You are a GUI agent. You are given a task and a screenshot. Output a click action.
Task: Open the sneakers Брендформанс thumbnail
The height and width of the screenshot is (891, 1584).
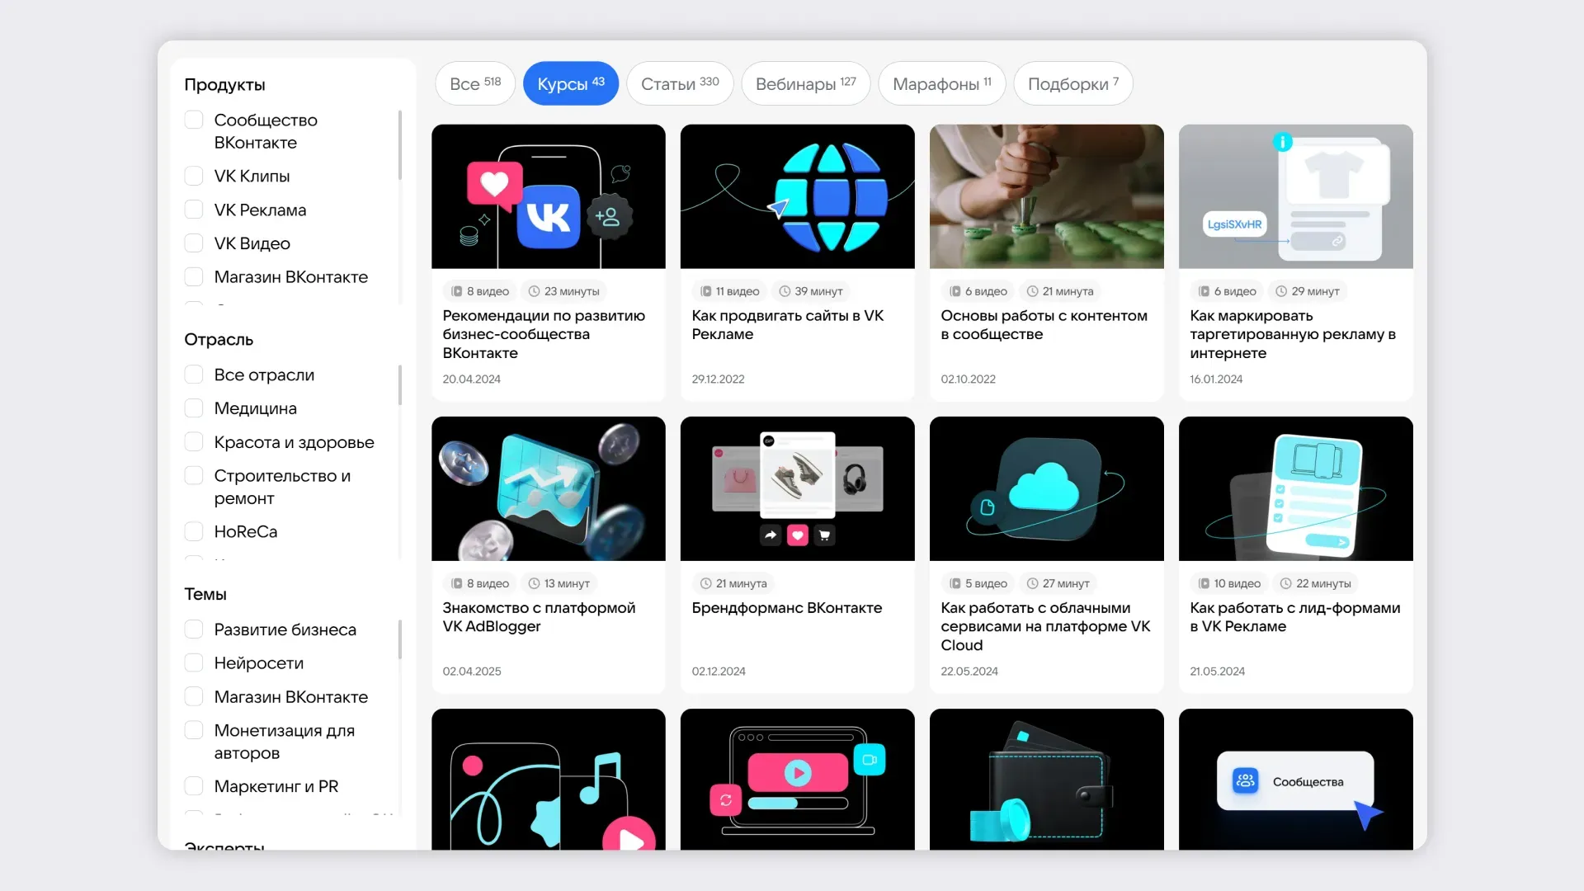click(x=798, y=488)
